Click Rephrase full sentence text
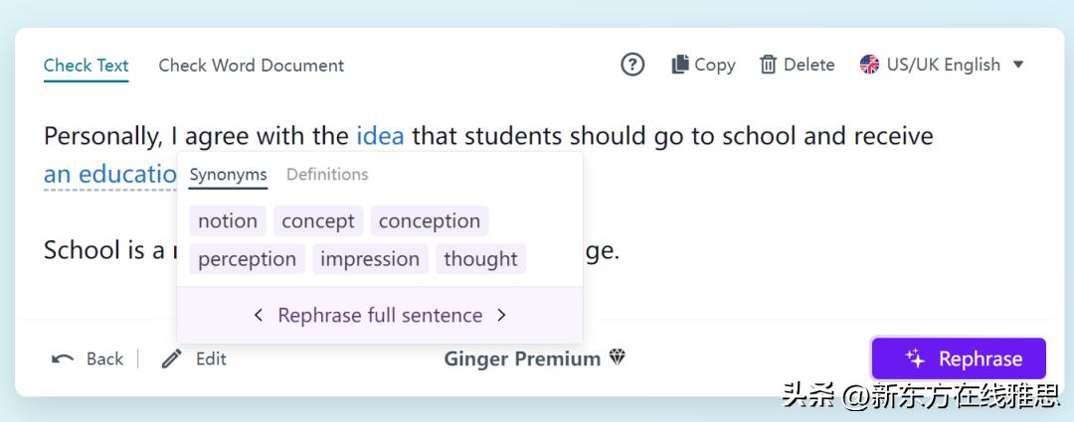 coord(380,315)
